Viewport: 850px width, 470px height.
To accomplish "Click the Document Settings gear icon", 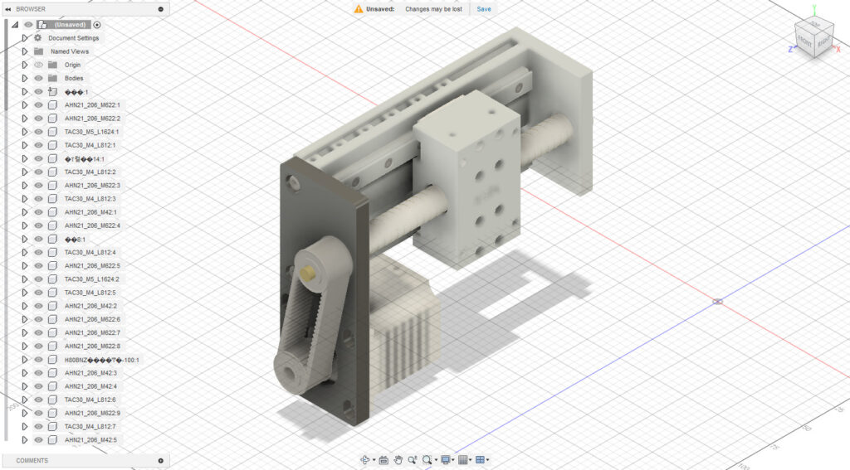I will (x=38, y=38).
